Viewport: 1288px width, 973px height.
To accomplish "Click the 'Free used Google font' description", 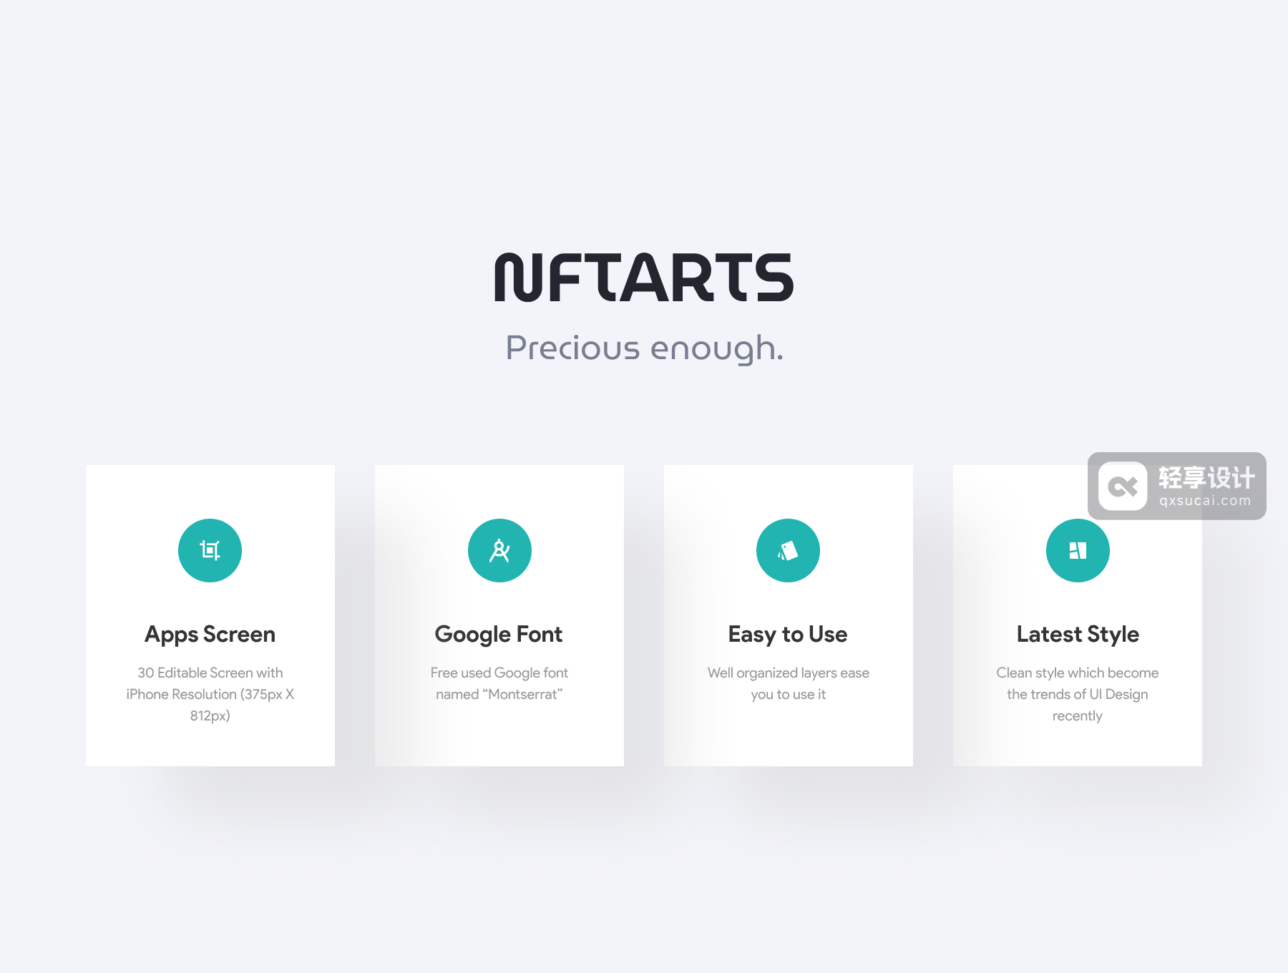I will point(499,673).
